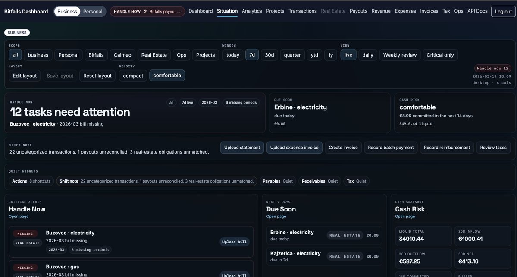The width and height of the screenshot is (517, 277).
Task: Set density to comfortable
Action: coord(167,75)
